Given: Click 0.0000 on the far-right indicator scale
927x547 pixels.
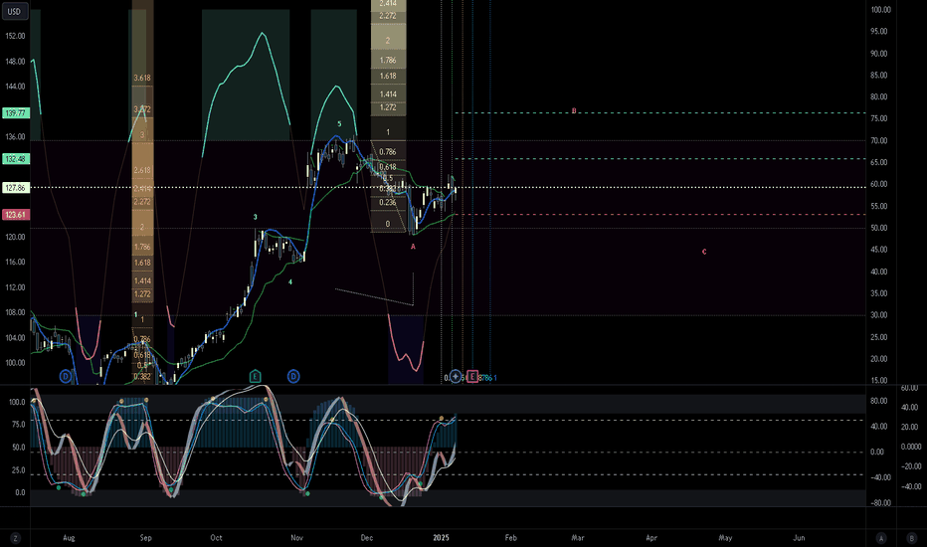Looking at the screenshot, I should click(911, 448).
